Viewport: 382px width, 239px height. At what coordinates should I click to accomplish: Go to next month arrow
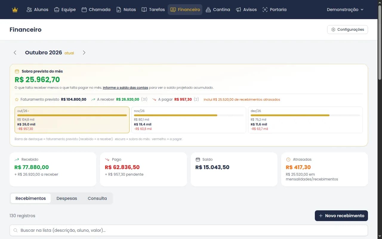tap(84, 53)
